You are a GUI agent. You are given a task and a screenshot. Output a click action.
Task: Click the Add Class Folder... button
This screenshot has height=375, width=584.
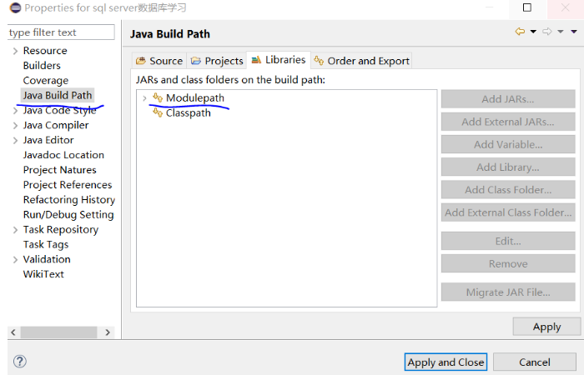pyautogui.click(x=508, y=190)
